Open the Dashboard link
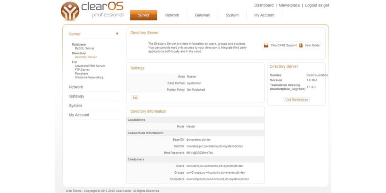 tap(264, 5)
